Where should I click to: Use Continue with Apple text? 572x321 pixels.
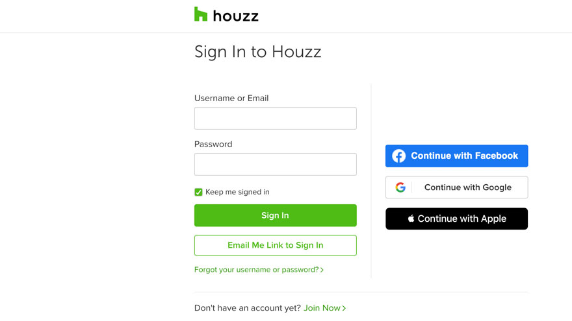point(462,219)
